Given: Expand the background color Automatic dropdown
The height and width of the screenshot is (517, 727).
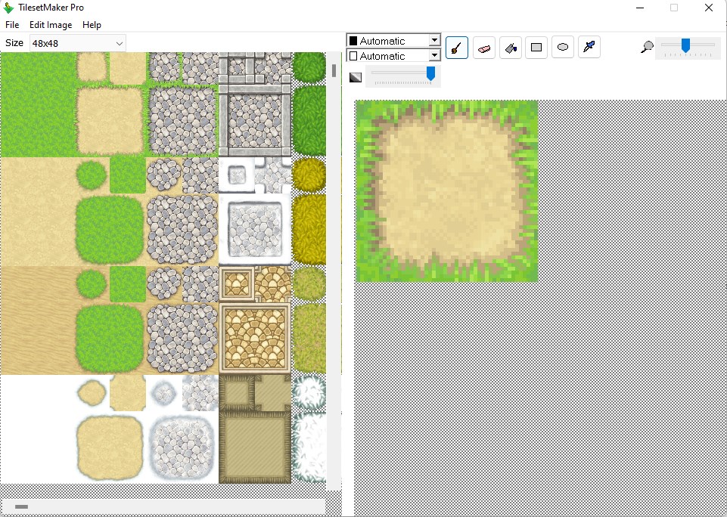Looking at the screenshot, I should [x=434, y=55].
